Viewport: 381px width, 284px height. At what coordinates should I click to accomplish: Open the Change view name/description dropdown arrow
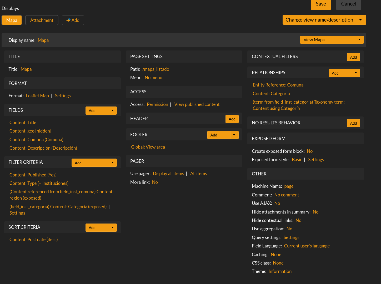click(360, 20)
